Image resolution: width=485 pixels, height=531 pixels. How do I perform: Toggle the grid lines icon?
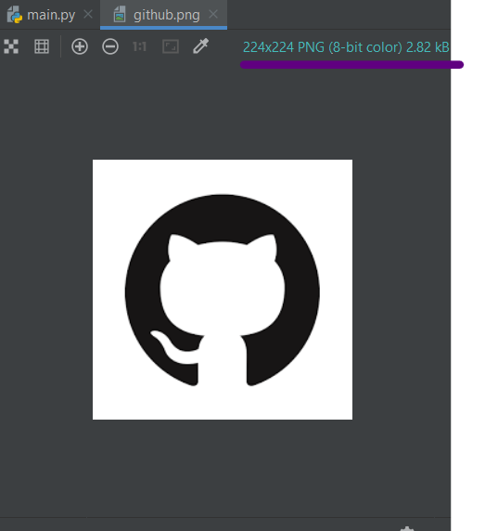42,46
